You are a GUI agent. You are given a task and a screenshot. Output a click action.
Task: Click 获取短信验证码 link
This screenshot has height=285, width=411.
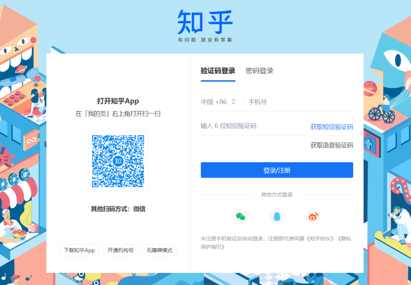(x=331, y=127)
